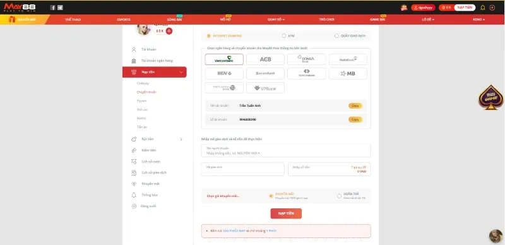Open the Facebook icon in header
505x245 pixels.
53,8
